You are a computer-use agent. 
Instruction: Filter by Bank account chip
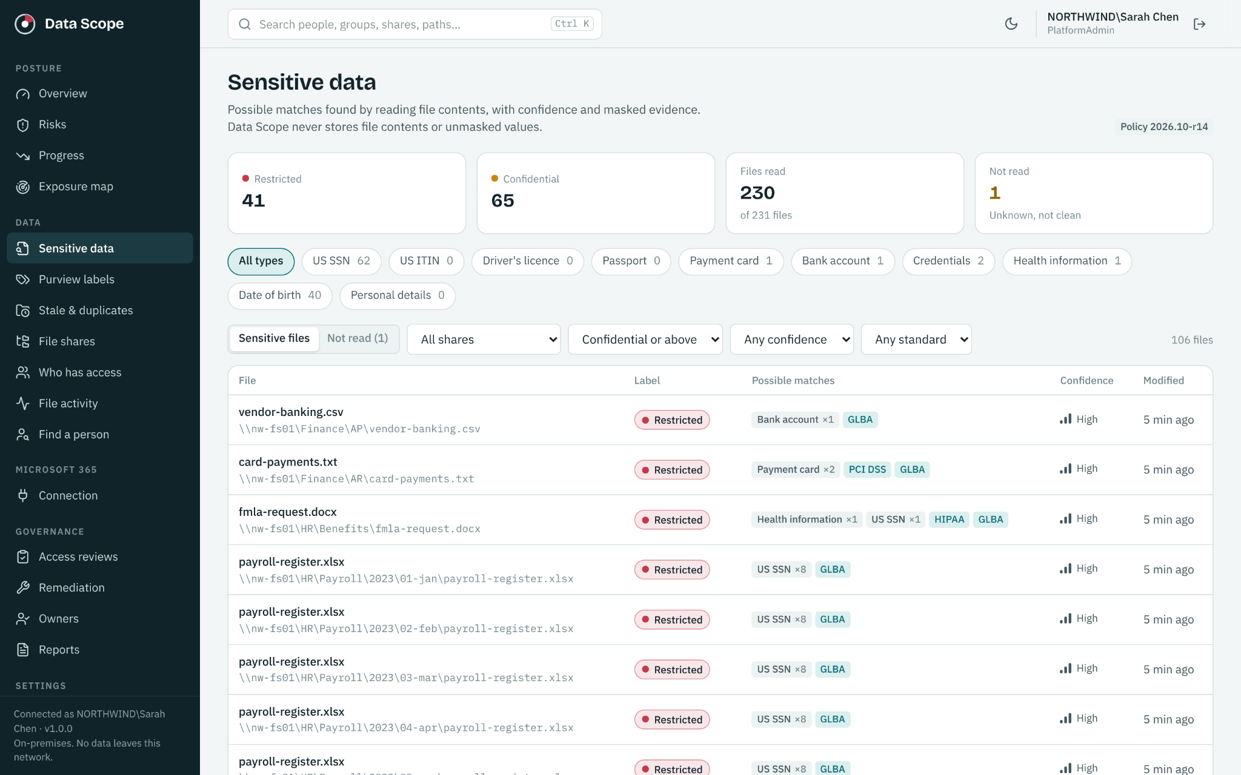(x=843, y=261)
